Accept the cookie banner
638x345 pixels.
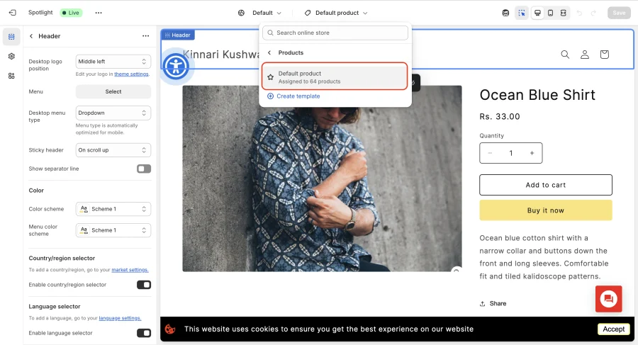614,329
